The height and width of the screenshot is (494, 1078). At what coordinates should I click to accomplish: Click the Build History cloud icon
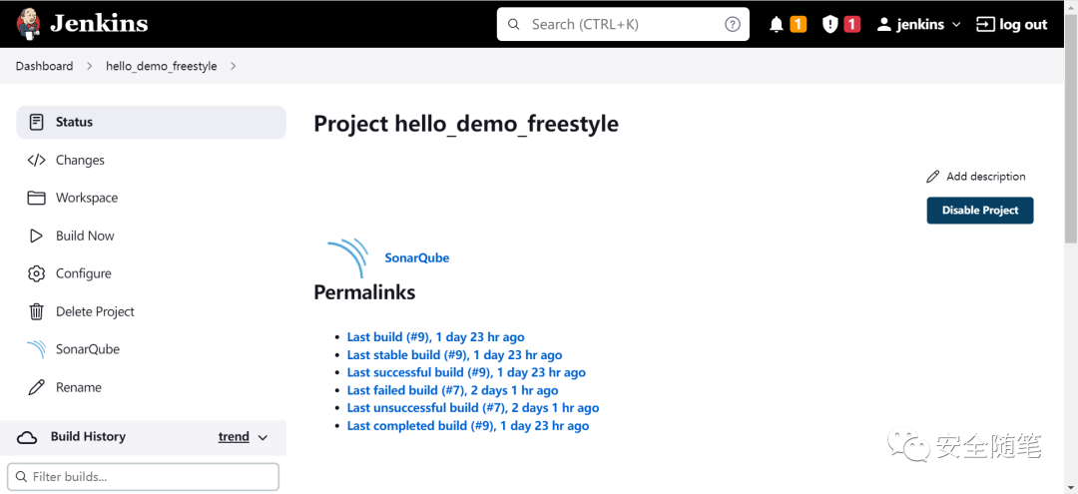[x=27, y=437]
